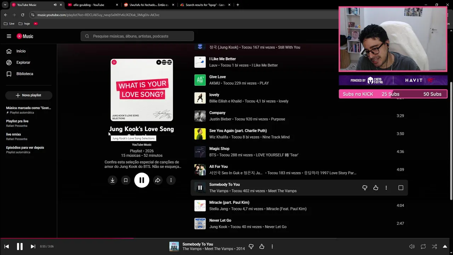This screenshot has height=255, width=453.
Task: Dislike Somebody To You in the track row
Action: [x=365, y=188]
